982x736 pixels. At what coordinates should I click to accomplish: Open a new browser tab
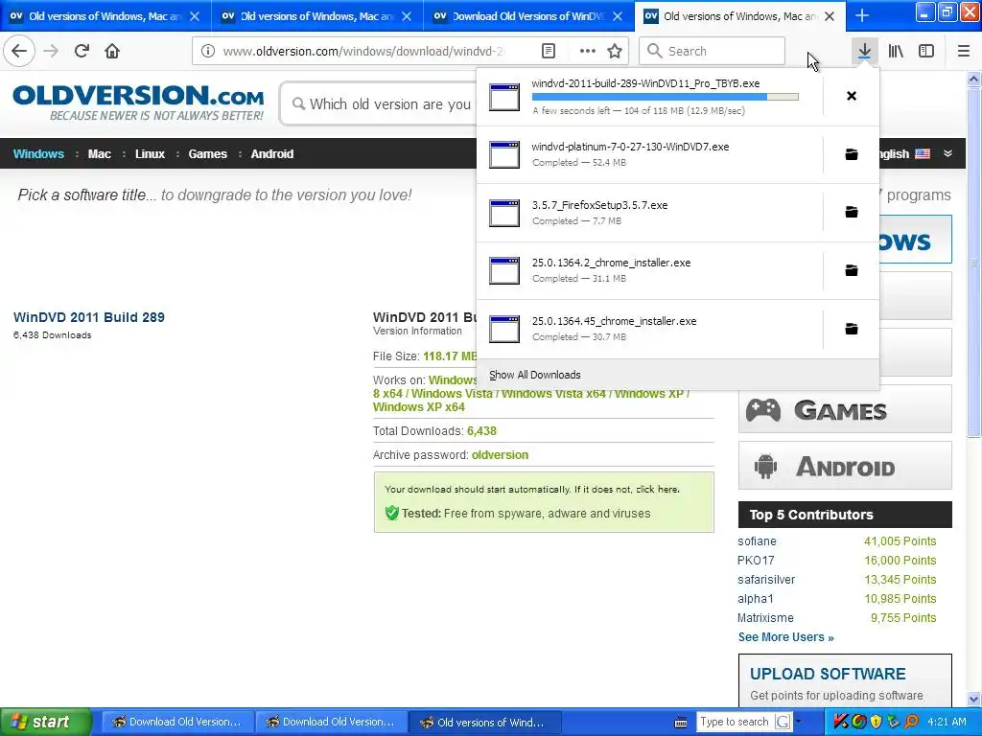(x=862, y=16)
